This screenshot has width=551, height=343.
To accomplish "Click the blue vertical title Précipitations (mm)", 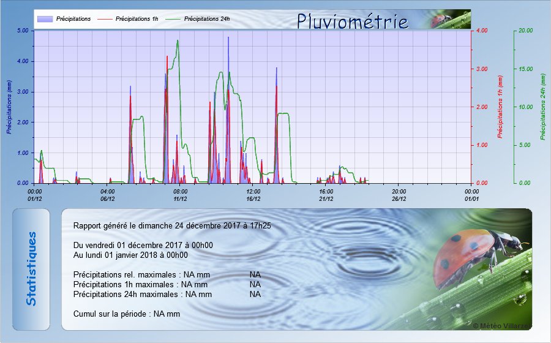I will (x=9, y=107).
